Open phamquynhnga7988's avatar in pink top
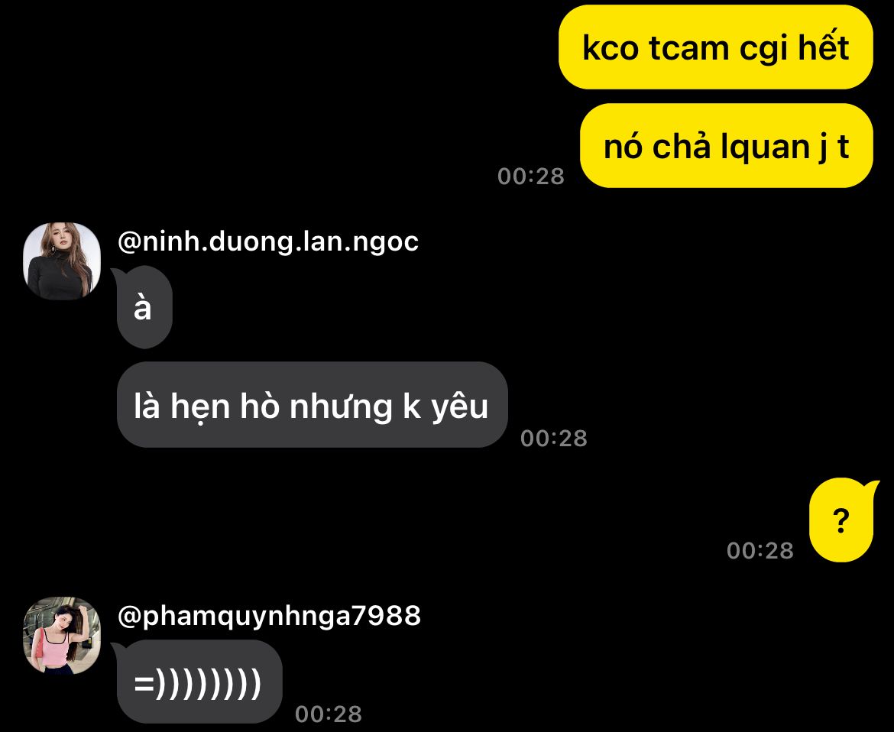This screenshot has height=732, width=894. coord(62,636)
